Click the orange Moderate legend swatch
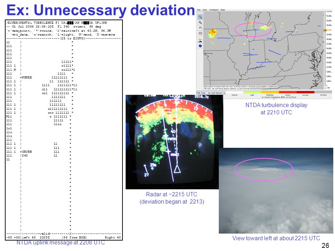This screenshot has width=335, height=251. point(270,92)
